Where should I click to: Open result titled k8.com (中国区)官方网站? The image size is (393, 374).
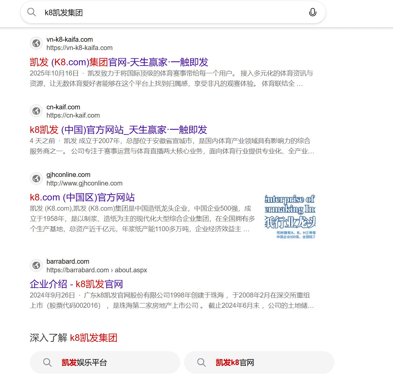[82, 197]
